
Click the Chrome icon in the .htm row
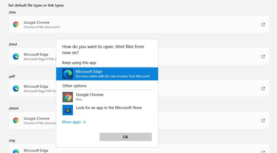[16, 24]
